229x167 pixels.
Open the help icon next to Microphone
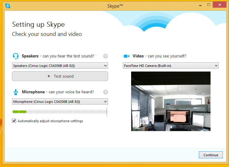coord(106,92)
